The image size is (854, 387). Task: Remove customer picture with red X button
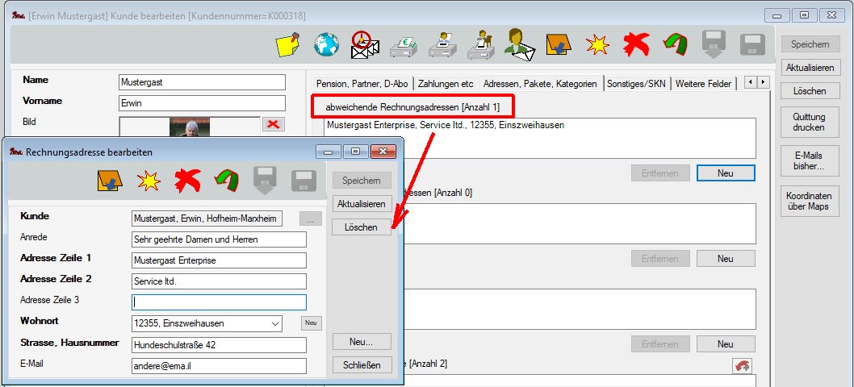click(274, 123)
